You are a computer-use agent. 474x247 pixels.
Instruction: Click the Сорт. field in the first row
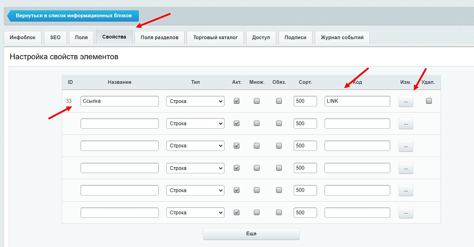point(305,101)
